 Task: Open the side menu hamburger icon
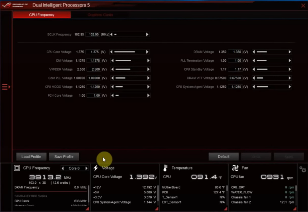click(x=6, y=87)
